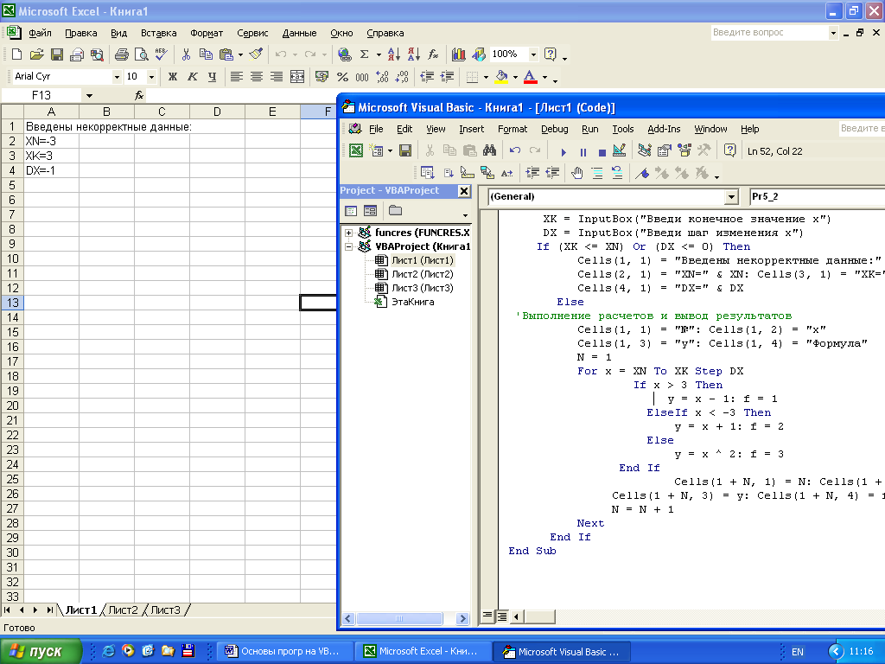Image resolution: width=885 pixels, height=664 pixels.
Task: Click the Open file icon in Excel
Action: click(x=36, y=54)
